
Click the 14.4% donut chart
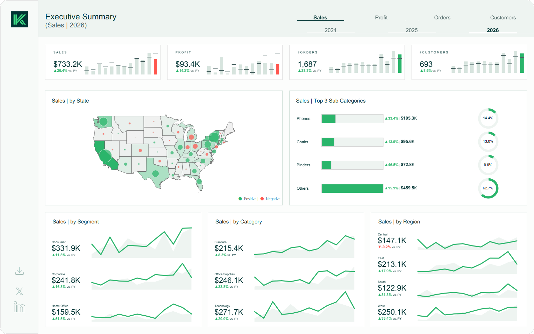[488, 118]
